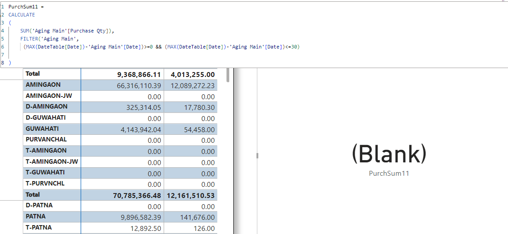Click the 'PurchSum11 =' line in the formula editor
Image resolution: width=508 pixels, height=234 pixels.
click(26, 7)
